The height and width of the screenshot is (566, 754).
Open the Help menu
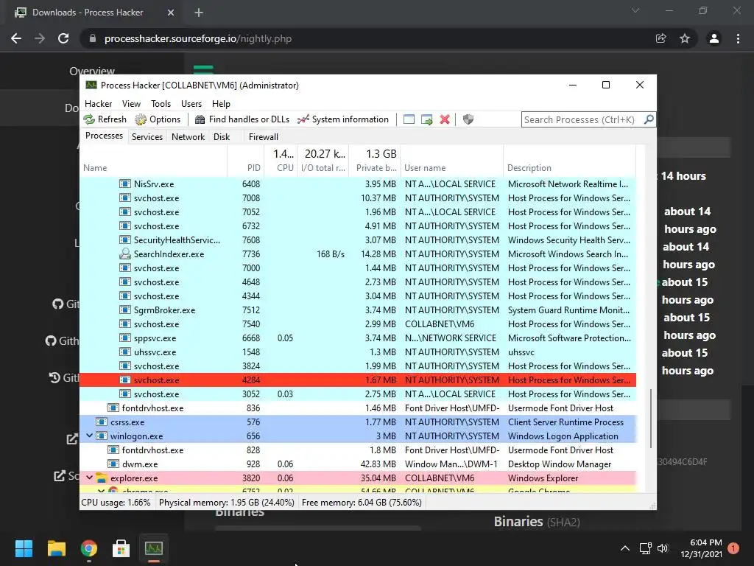(221, 103)
